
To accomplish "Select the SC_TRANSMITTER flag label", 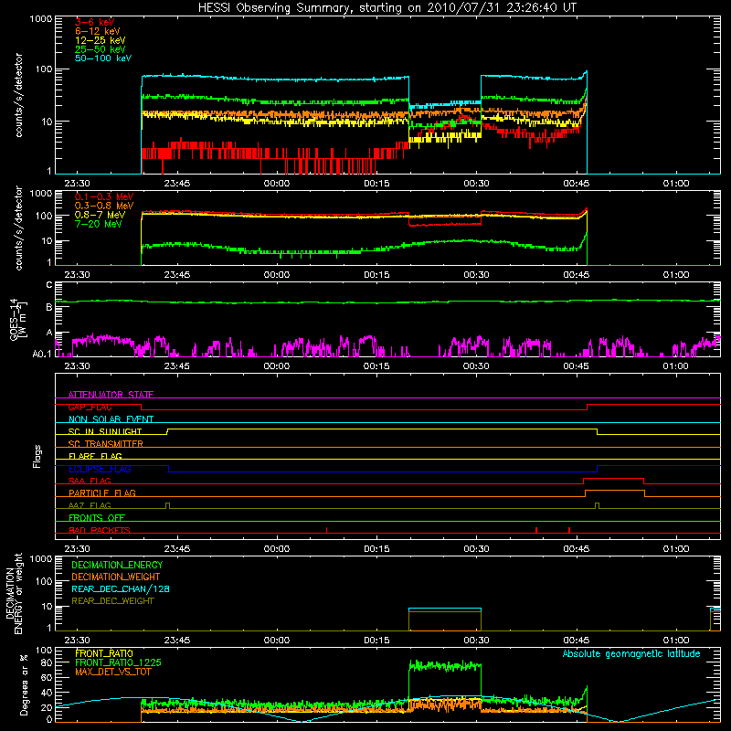I will (106, 444).
